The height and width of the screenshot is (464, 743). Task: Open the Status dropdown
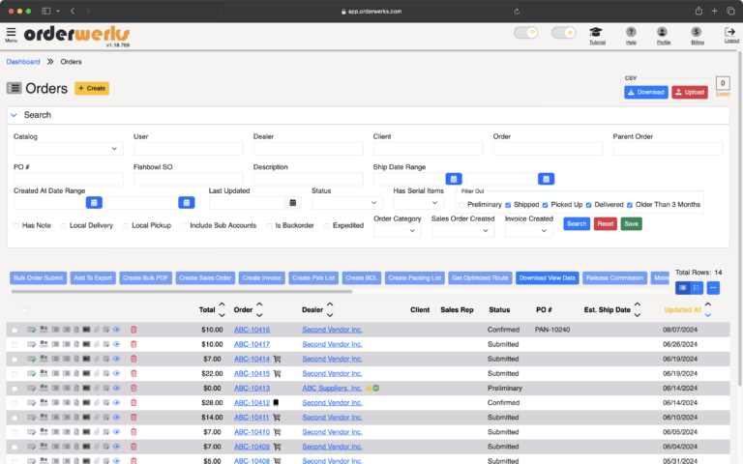347,203
